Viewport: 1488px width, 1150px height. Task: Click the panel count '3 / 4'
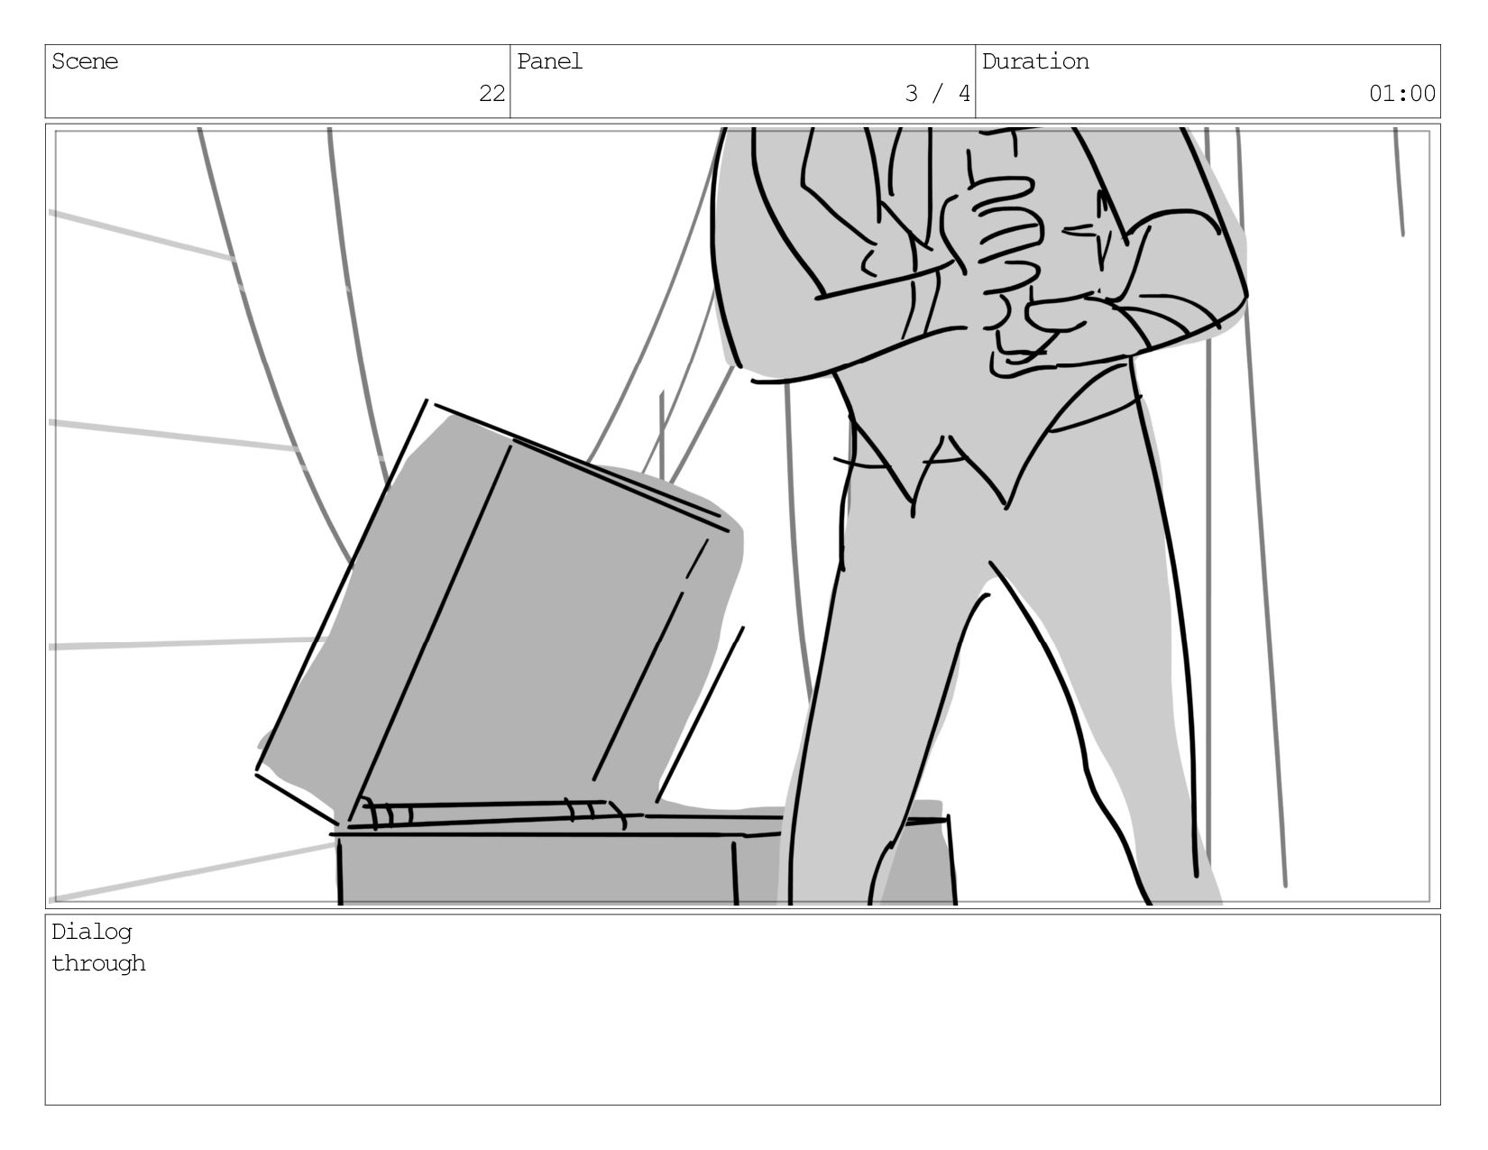click(x=938, y=94)
